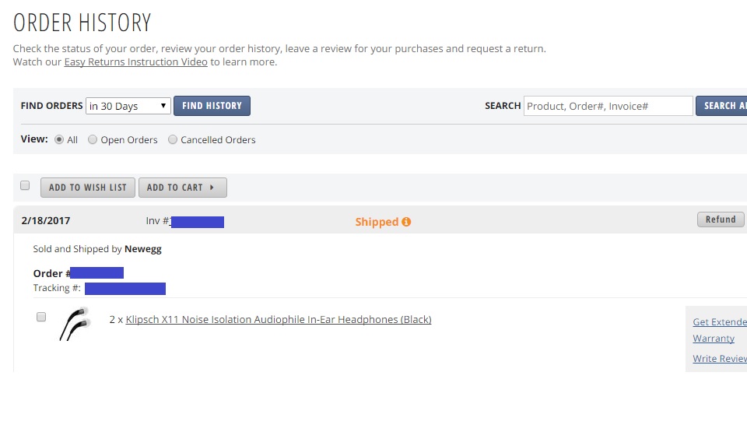Select the Cancelled Orders radio button
This screenshot has height=439, width=747.
tap(173, 139)
